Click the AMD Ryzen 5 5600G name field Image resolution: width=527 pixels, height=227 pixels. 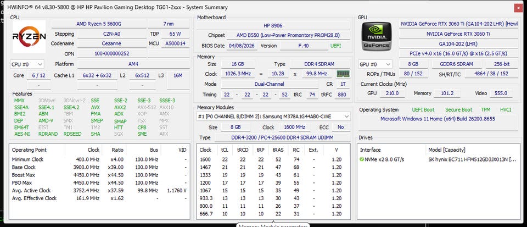[x=98, y=24]
